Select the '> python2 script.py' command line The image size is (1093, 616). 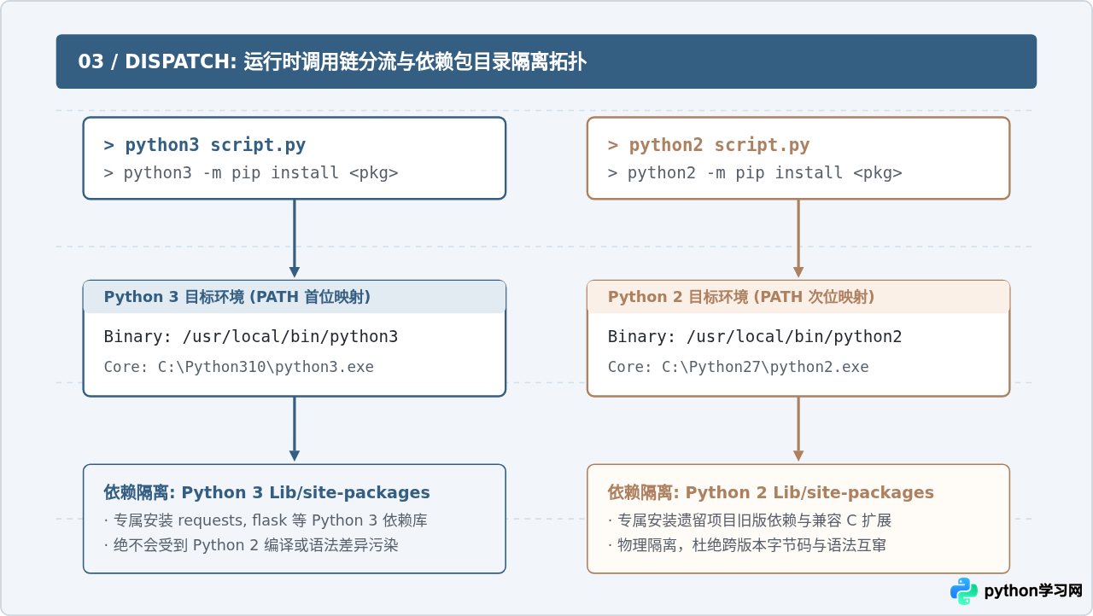pyautogui.click(x=709, y=145)
